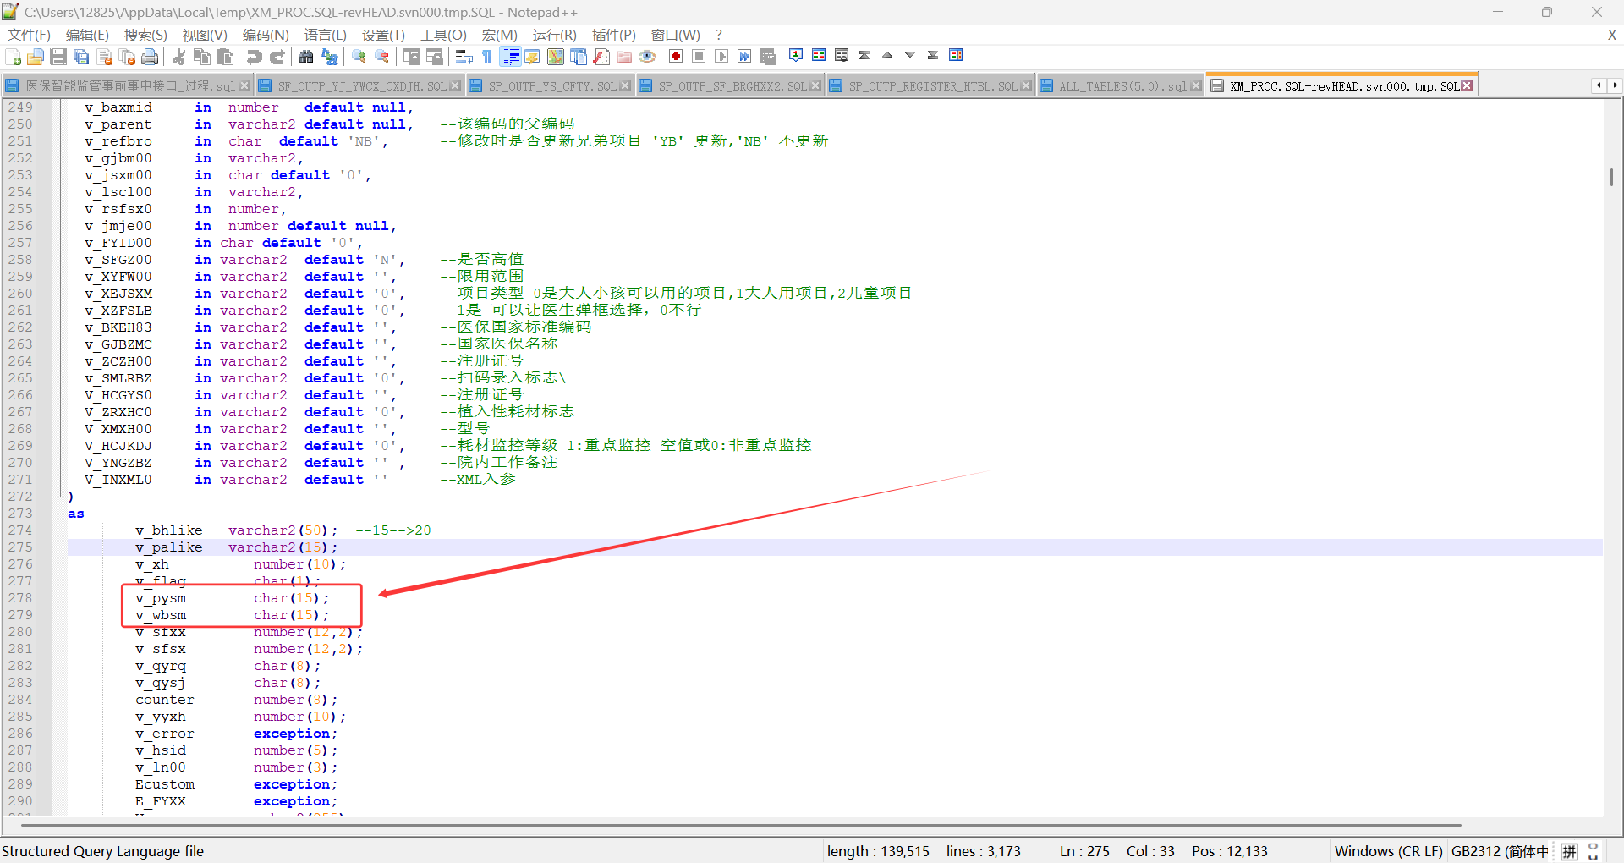Toggle synchronized vertical scrolling icon
This screenshot has height=863, width=1624.
coord(412,57)
